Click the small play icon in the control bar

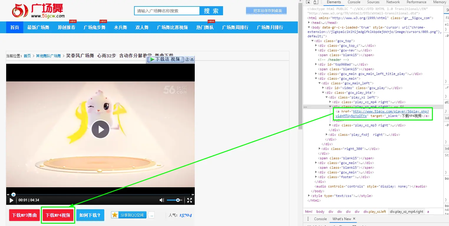click(x=11, y=200)
